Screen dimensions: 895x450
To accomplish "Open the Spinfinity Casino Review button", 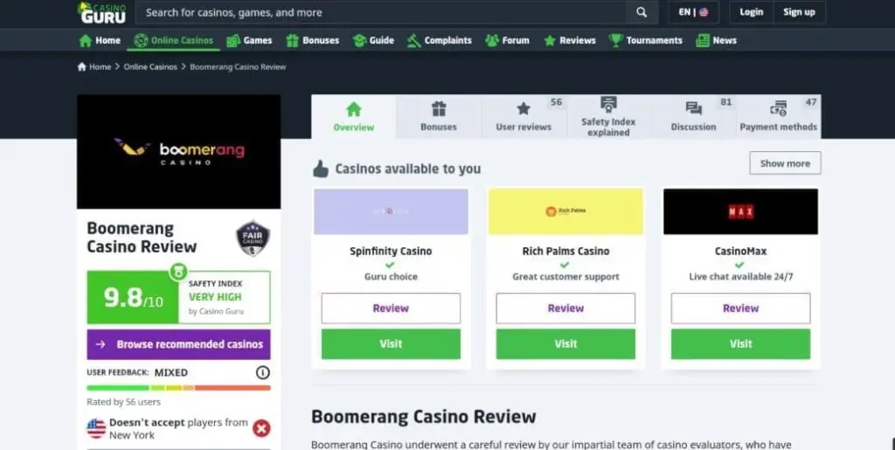I will [x=391, y=308].
